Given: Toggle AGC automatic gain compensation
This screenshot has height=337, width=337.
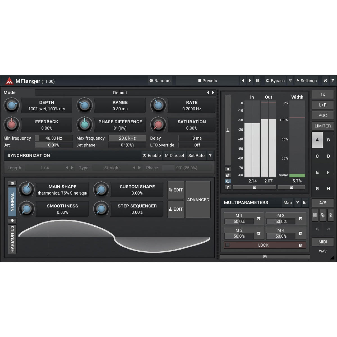Looking at the screenshot, I should [323, 115].
